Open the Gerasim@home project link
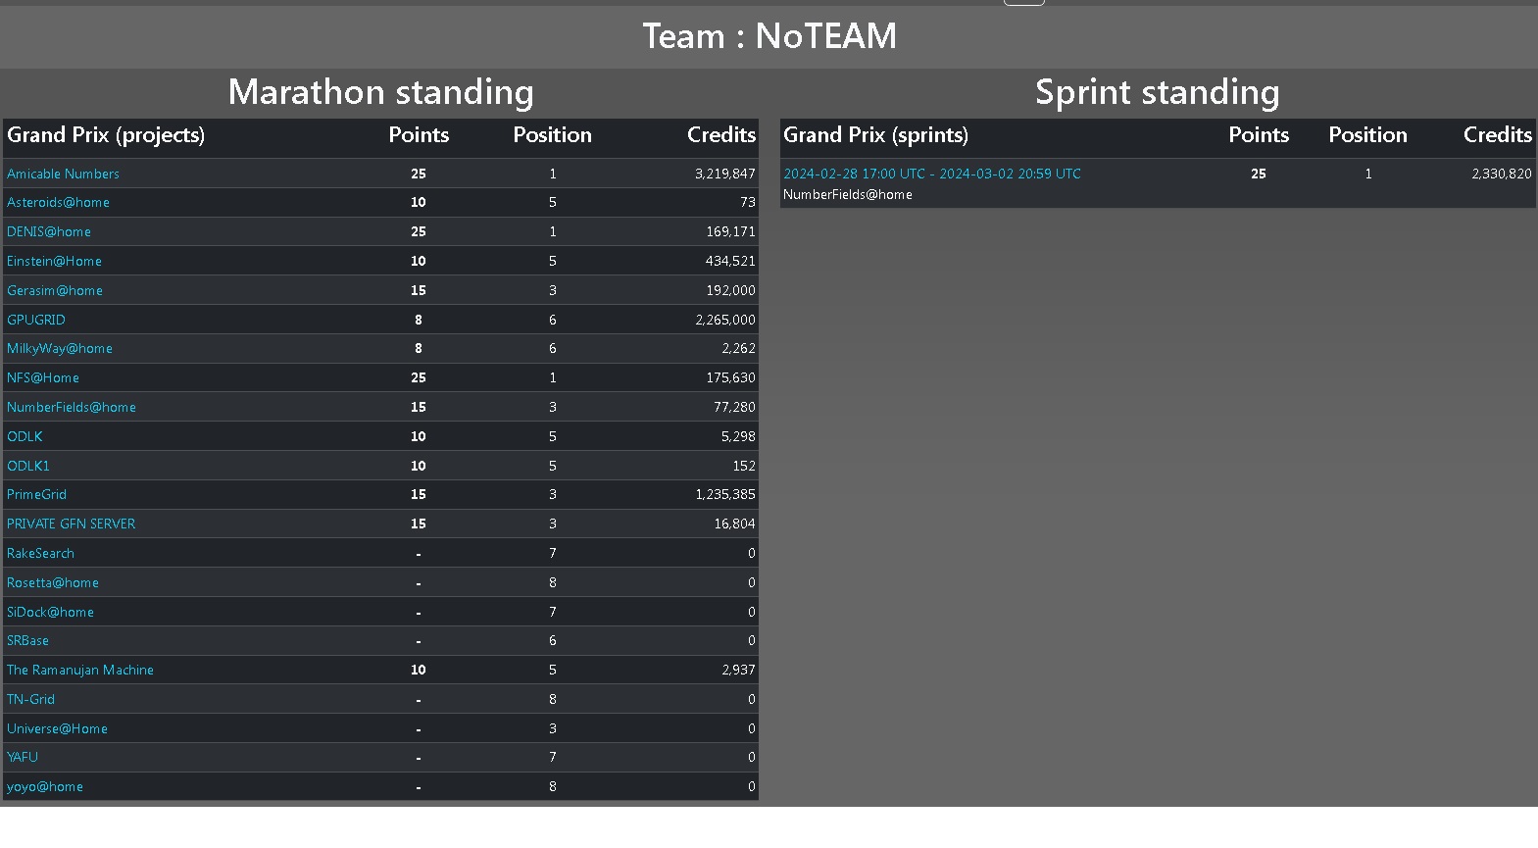 (54, 290)
